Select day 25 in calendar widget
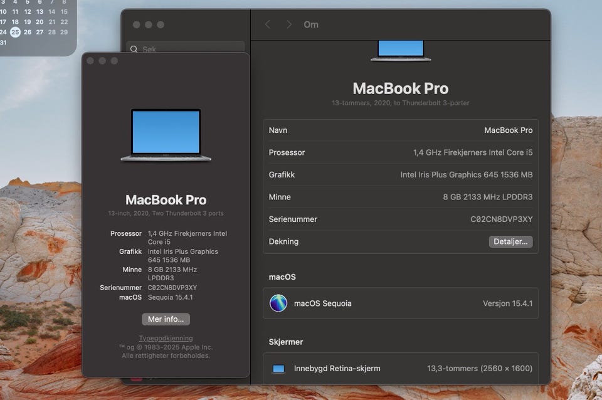Image resolution: width=602 pixels, height=400 pixels. (15, 32)
